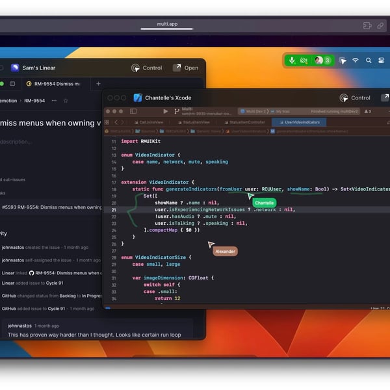
Task: Open the Multi scheme selector in Xcode toolbar
Action: click(x=187, y=110)
